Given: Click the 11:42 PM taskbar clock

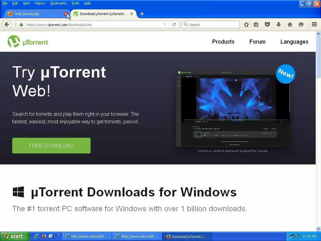Looking at the screenshot, I should point(309,236).
